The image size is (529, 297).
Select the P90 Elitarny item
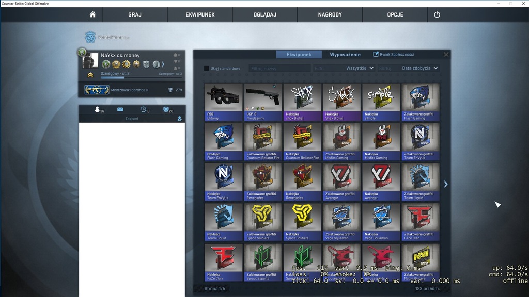[223, 102]
